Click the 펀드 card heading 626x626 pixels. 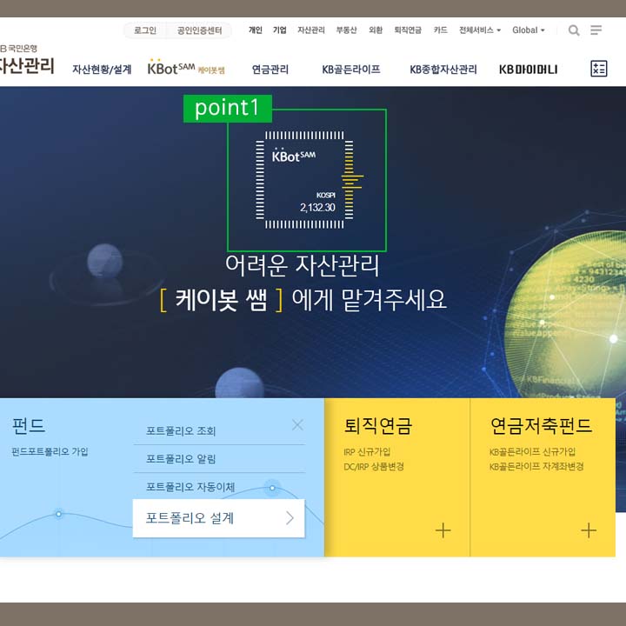tap(29, 425)
